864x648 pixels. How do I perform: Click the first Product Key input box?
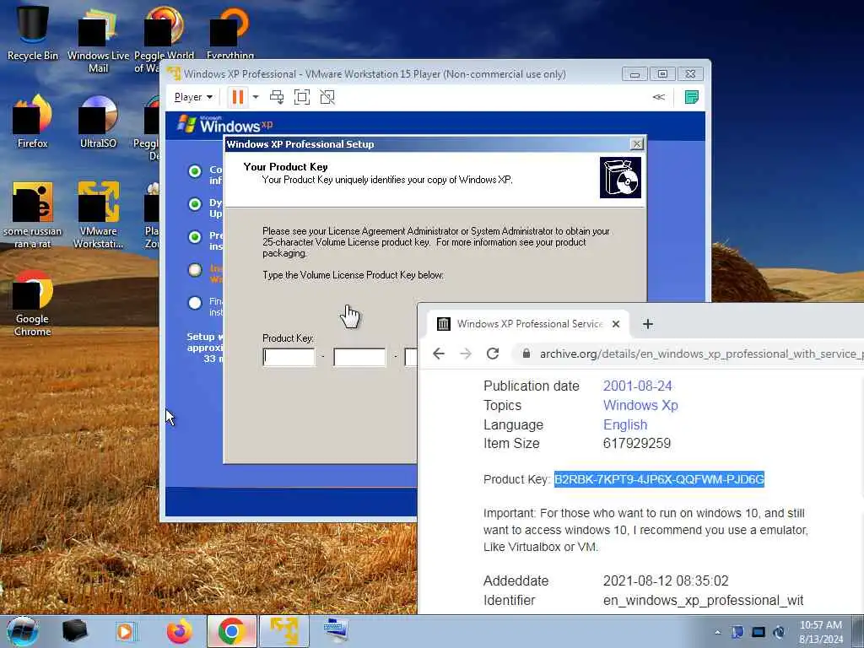(x=289, y=358)
